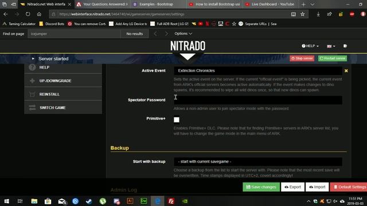The image size is (367, 206).
Task: Click the taskbar clock showing 11:51 PM
Action: [x=356, y=201]
